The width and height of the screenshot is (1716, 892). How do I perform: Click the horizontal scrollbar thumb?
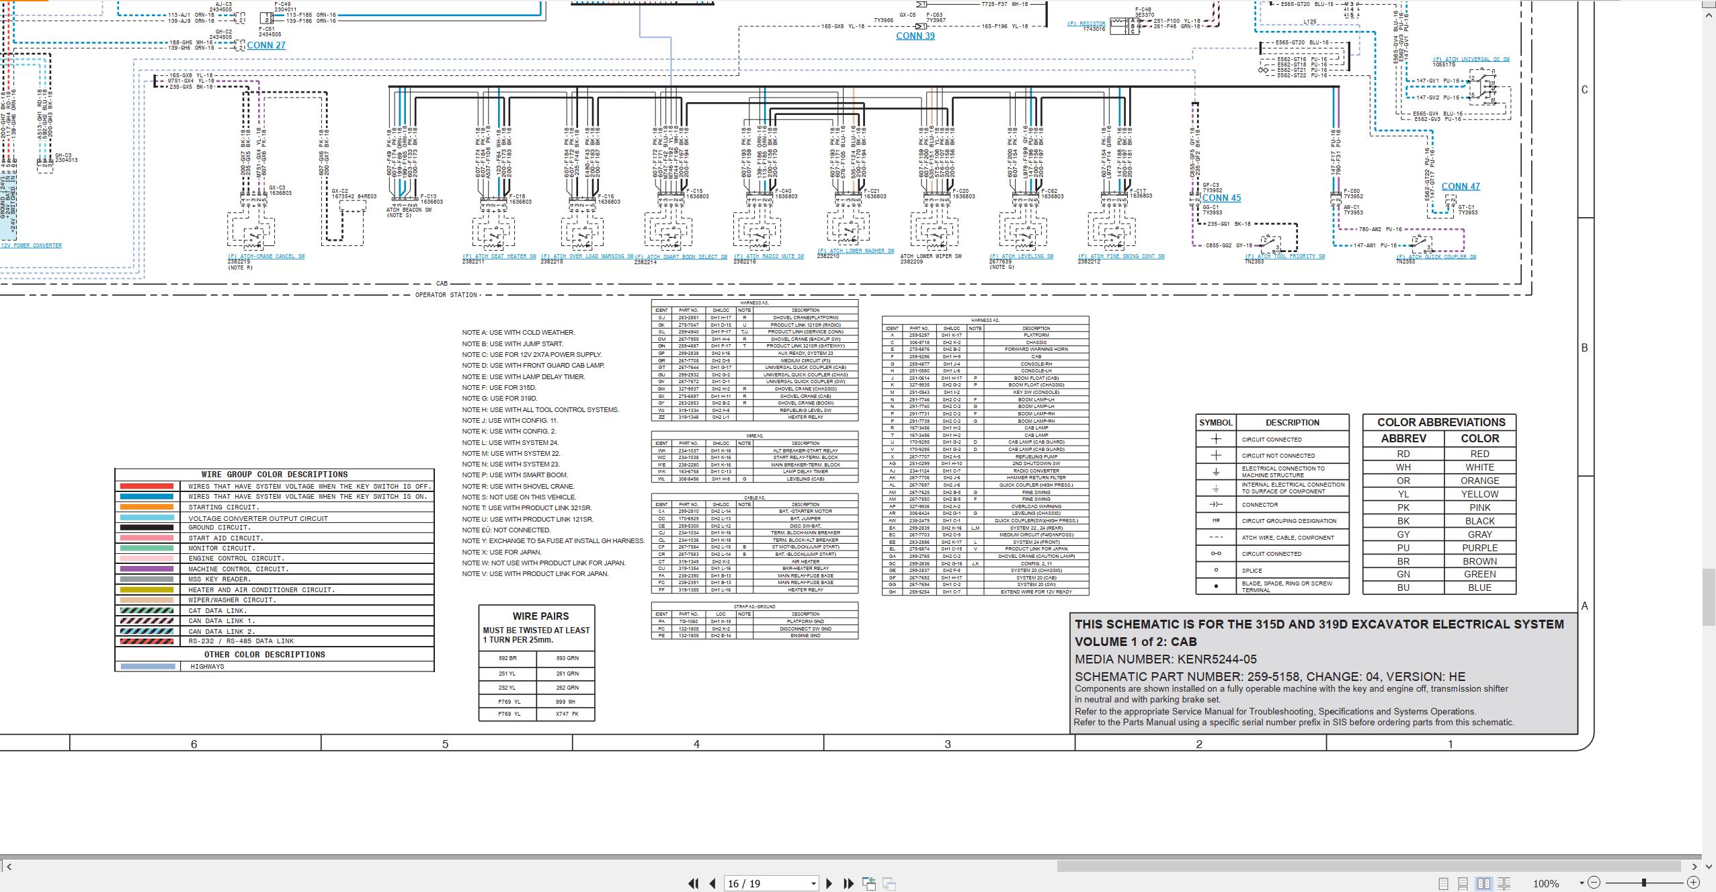(1368, 866)
